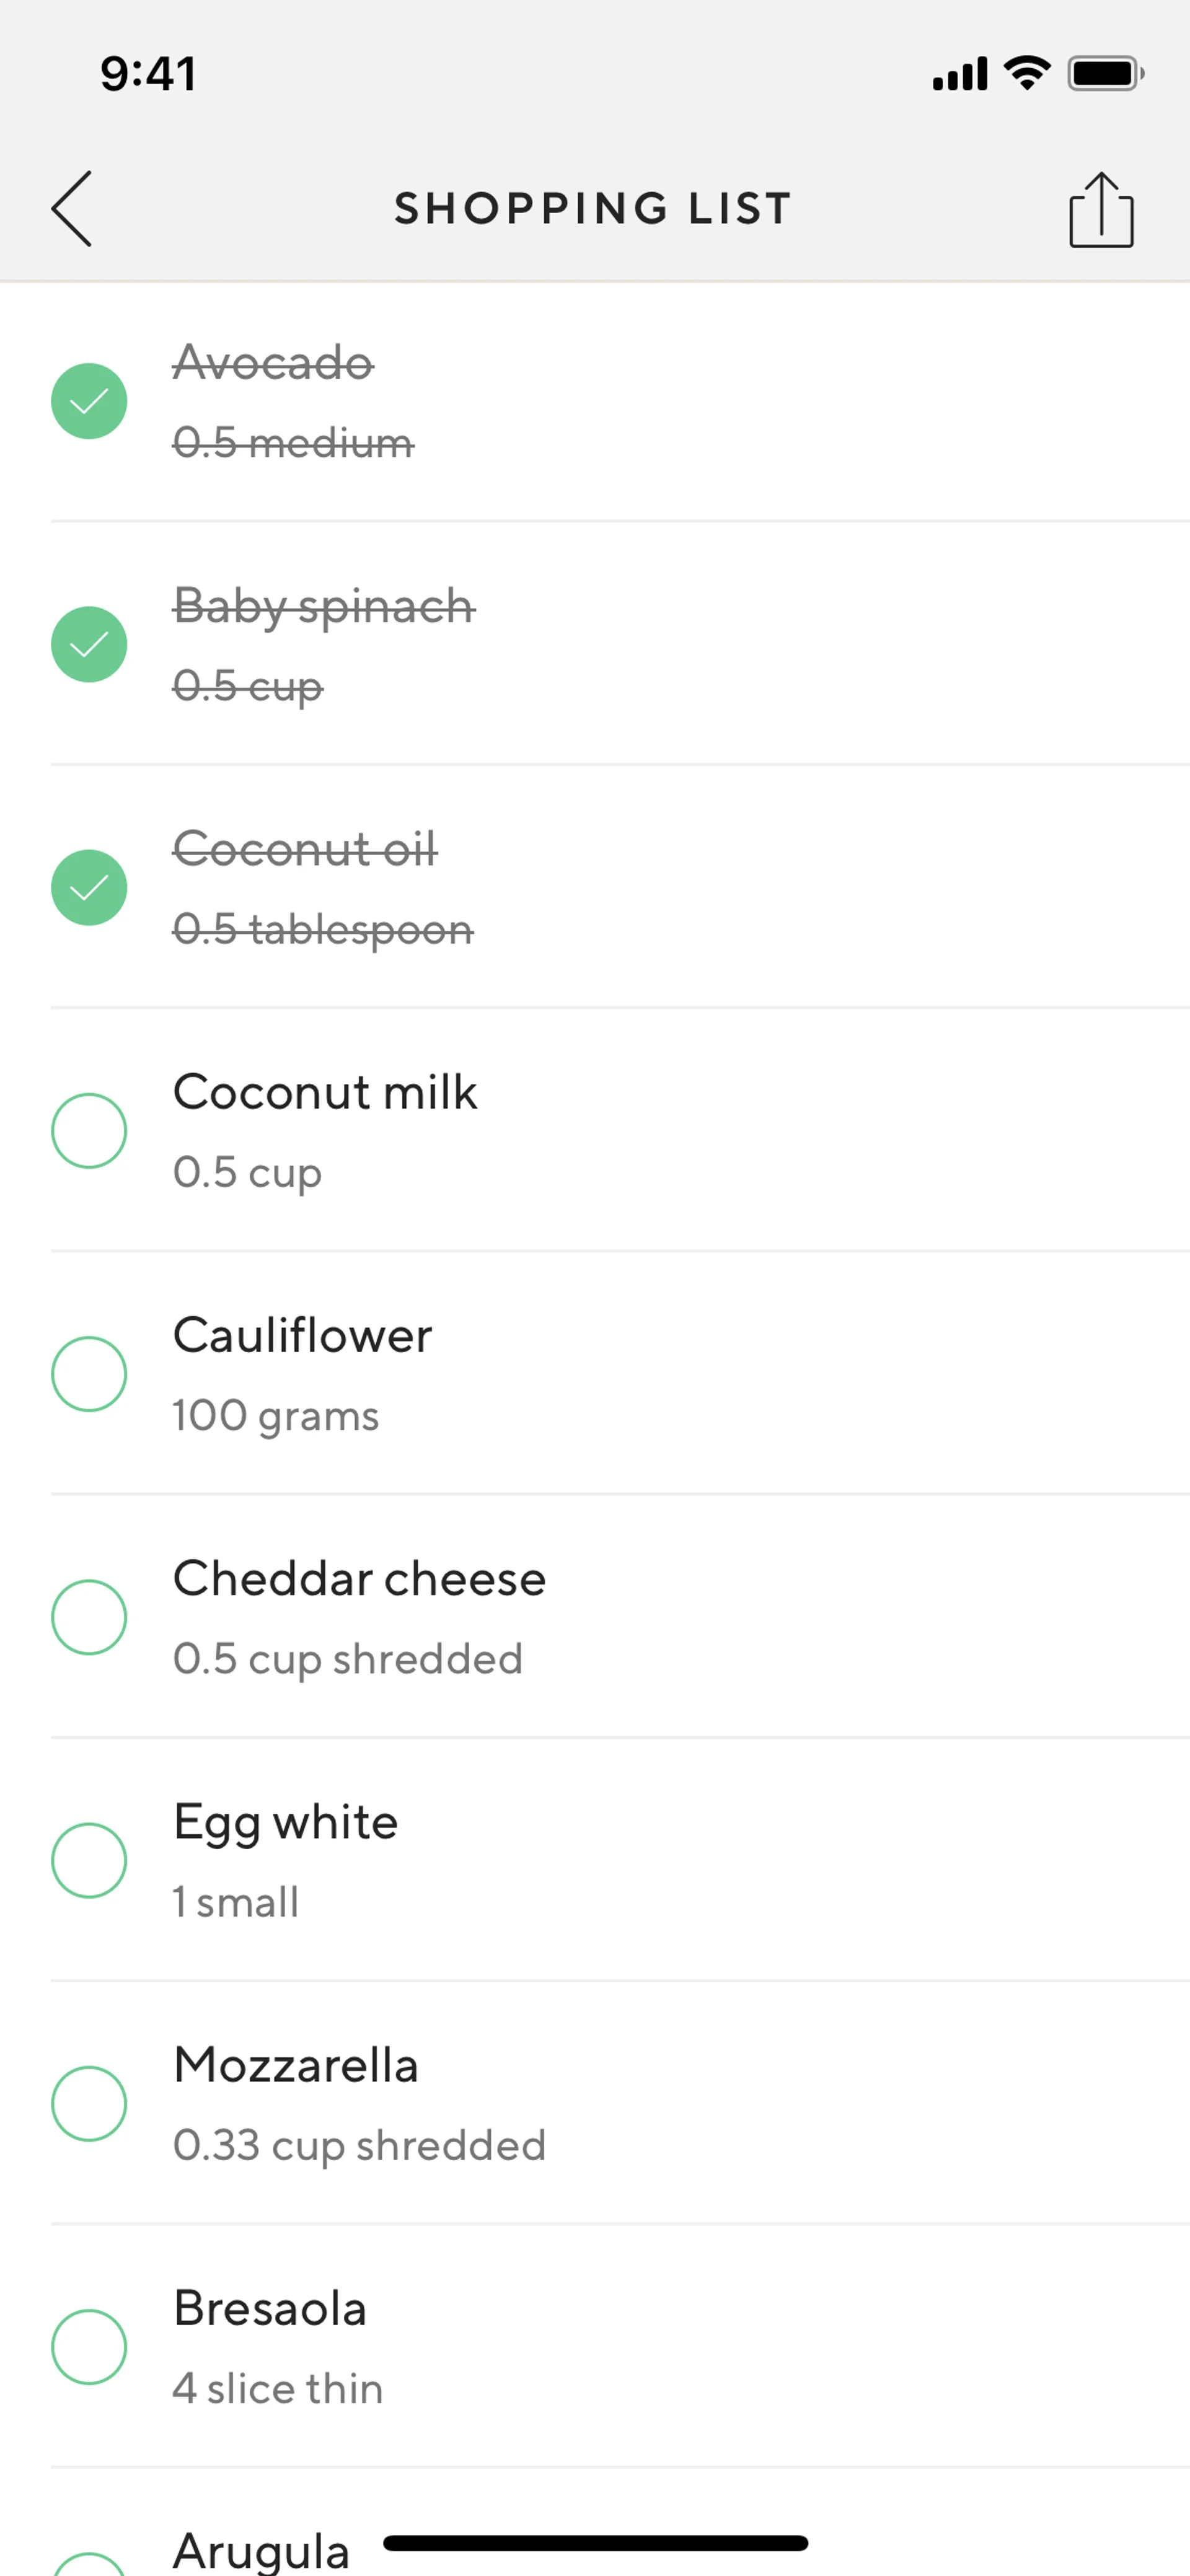Select the Bresaola 4 slice thin text
The width and height of the screenshot is (1190, 2576).
pyautogui.click(x=278, y=2389)
